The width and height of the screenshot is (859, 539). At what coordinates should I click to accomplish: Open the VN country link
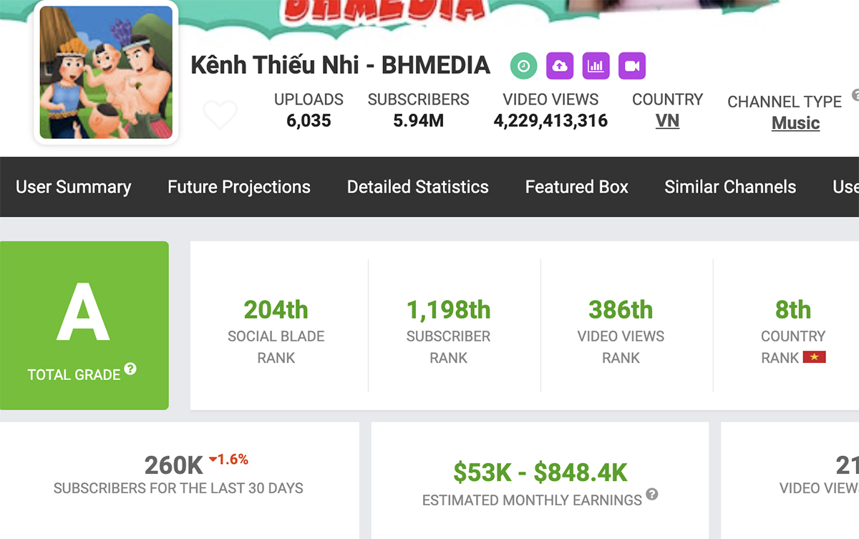click(x=667, y=121)
